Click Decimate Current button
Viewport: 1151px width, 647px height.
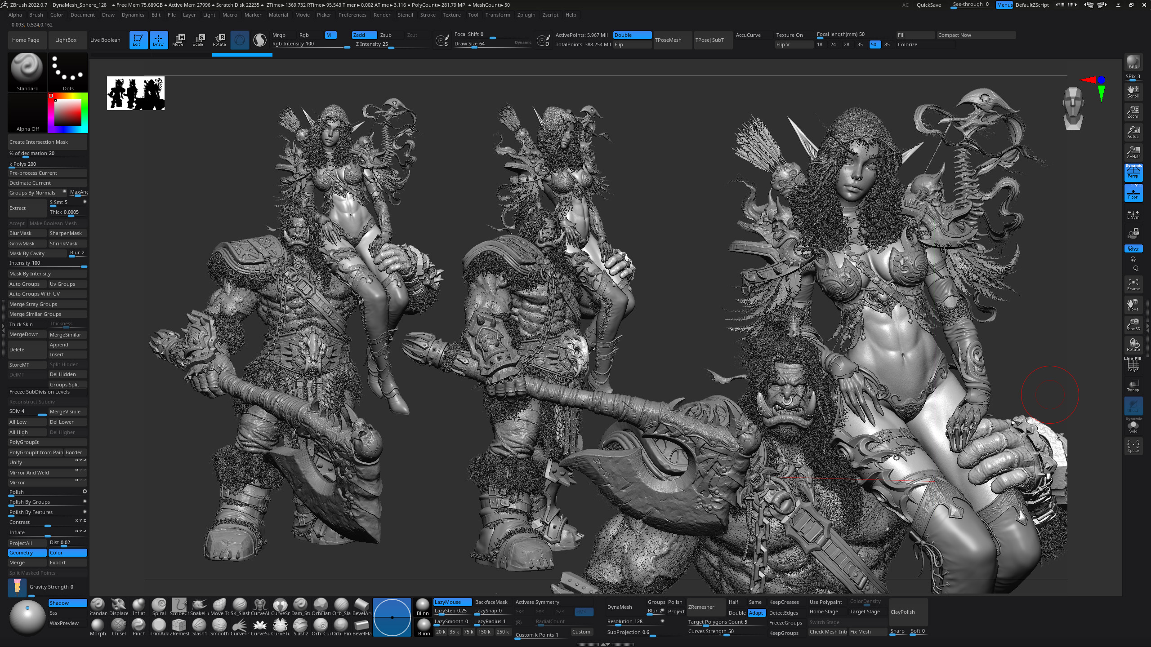(47, 183)
